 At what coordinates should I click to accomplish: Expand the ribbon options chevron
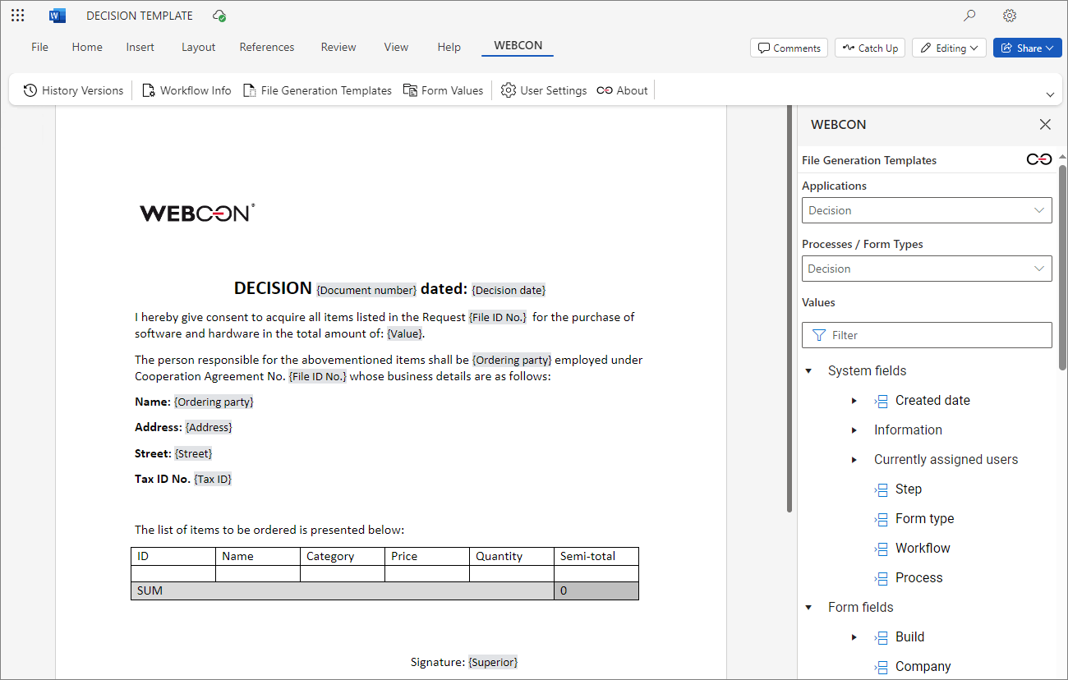click(x=1050, y=94)
